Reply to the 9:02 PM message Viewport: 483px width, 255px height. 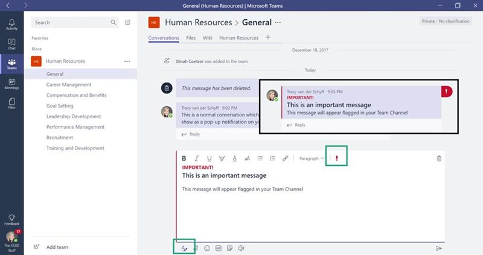coord(191,134)
